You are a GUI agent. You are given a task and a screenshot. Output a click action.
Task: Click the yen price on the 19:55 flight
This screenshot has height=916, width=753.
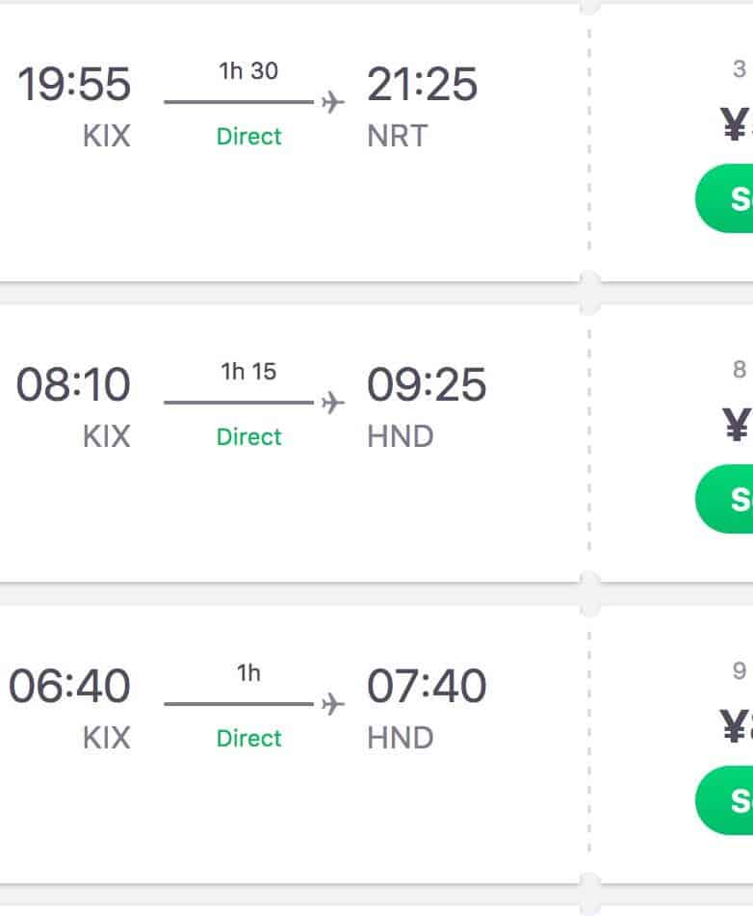coord(736,125)
